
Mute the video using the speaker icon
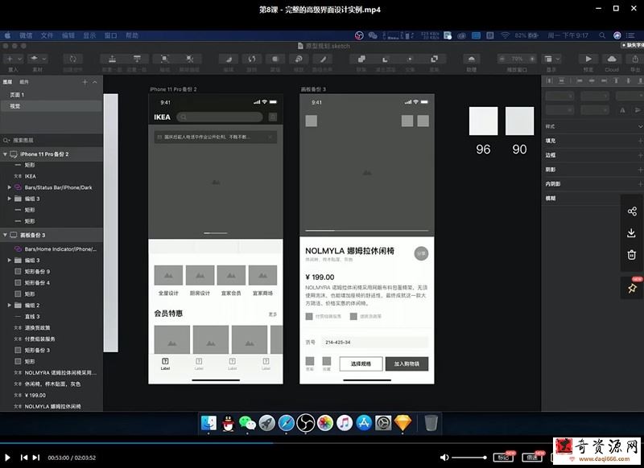tap(444, 458)
